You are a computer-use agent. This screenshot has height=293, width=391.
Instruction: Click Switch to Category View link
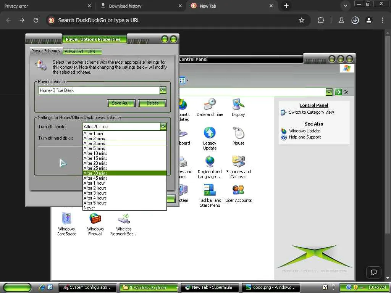pyautogui.click(x=311, y=112)
